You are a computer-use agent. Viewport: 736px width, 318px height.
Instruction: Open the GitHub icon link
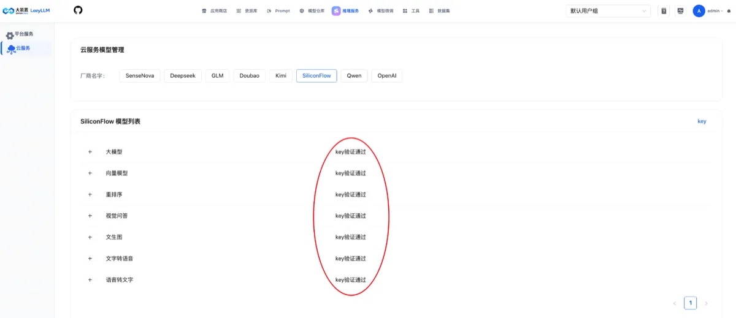78,10
